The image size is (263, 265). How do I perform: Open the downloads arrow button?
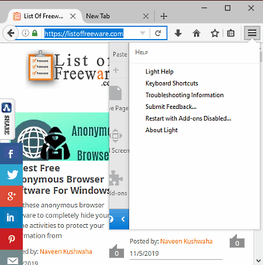click(178, 33)
